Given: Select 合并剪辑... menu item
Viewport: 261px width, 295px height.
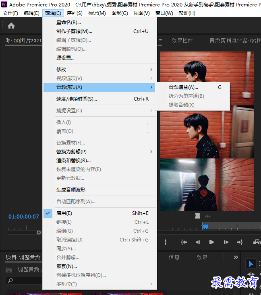Looking at the screenshot, I should (99, 258).
